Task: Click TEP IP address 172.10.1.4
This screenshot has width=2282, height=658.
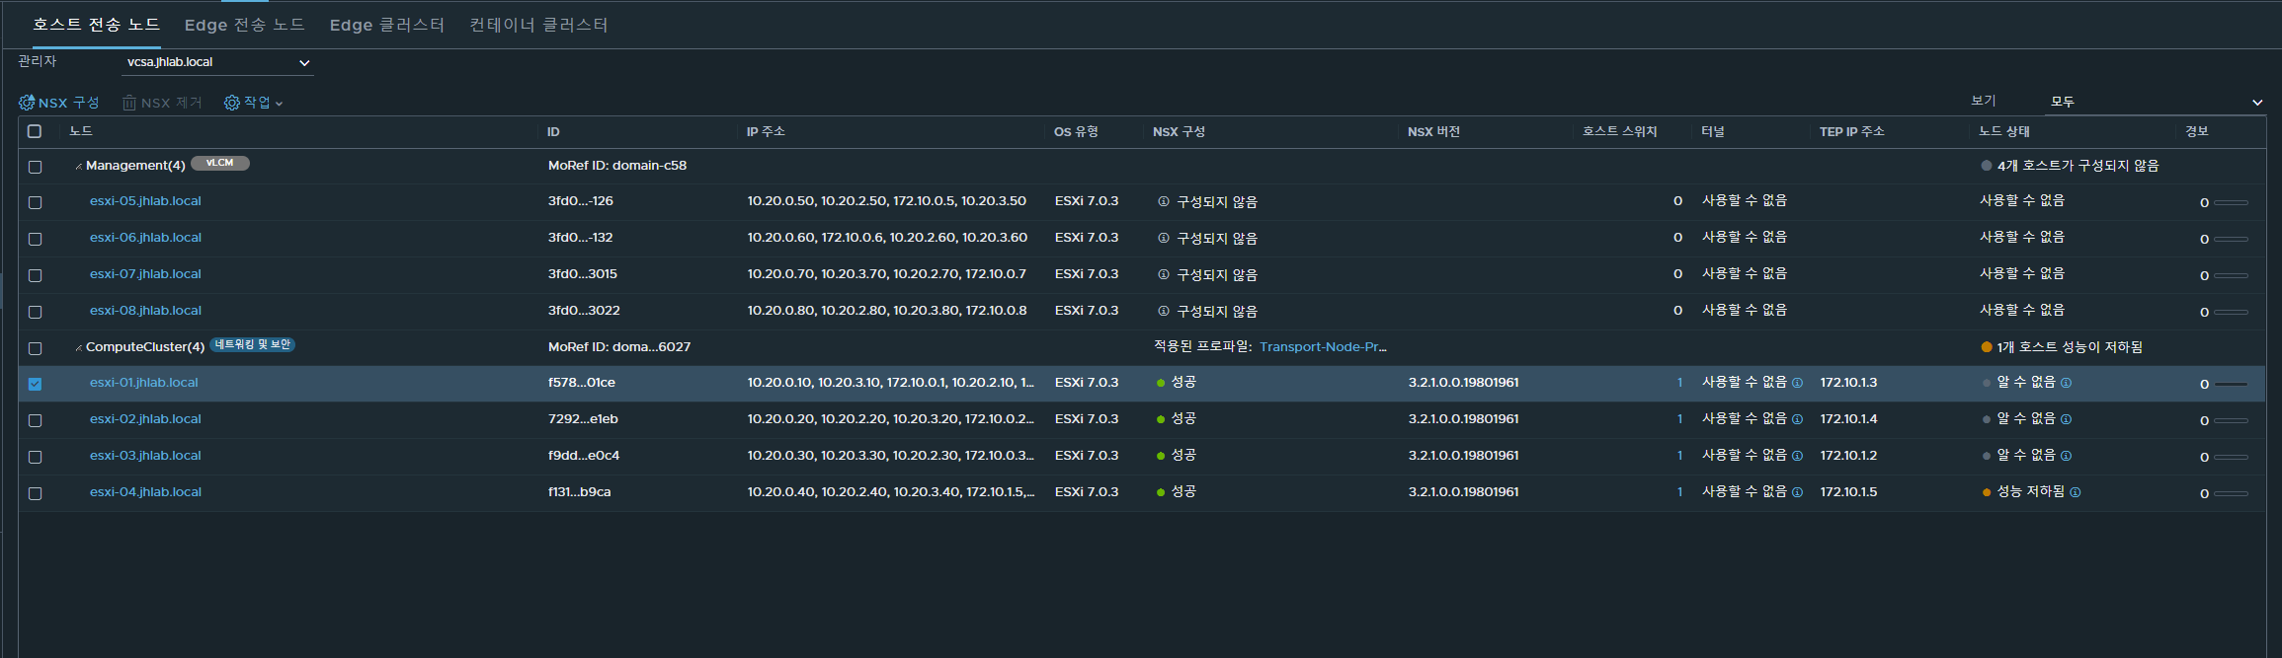Action: tap(1849, 419)
